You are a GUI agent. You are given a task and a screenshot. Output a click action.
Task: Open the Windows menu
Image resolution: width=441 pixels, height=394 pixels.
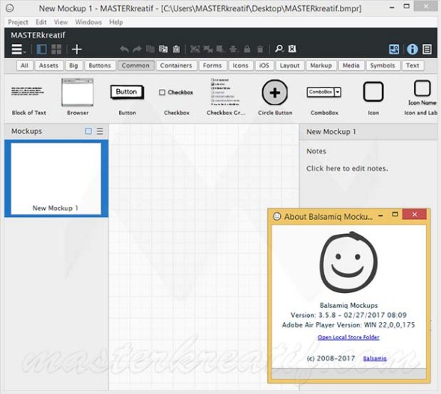88,22
